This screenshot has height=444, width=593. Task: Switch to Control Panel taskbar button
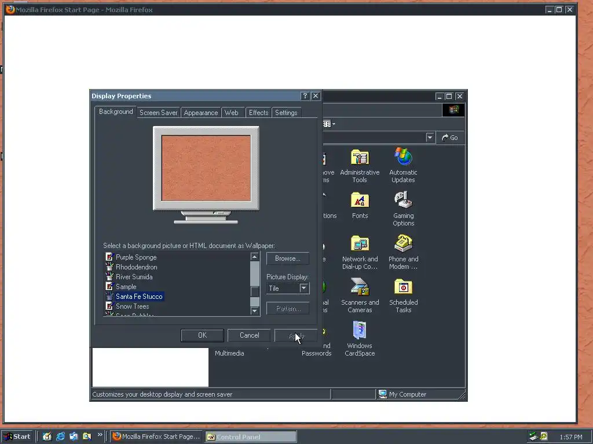[251, 437]
